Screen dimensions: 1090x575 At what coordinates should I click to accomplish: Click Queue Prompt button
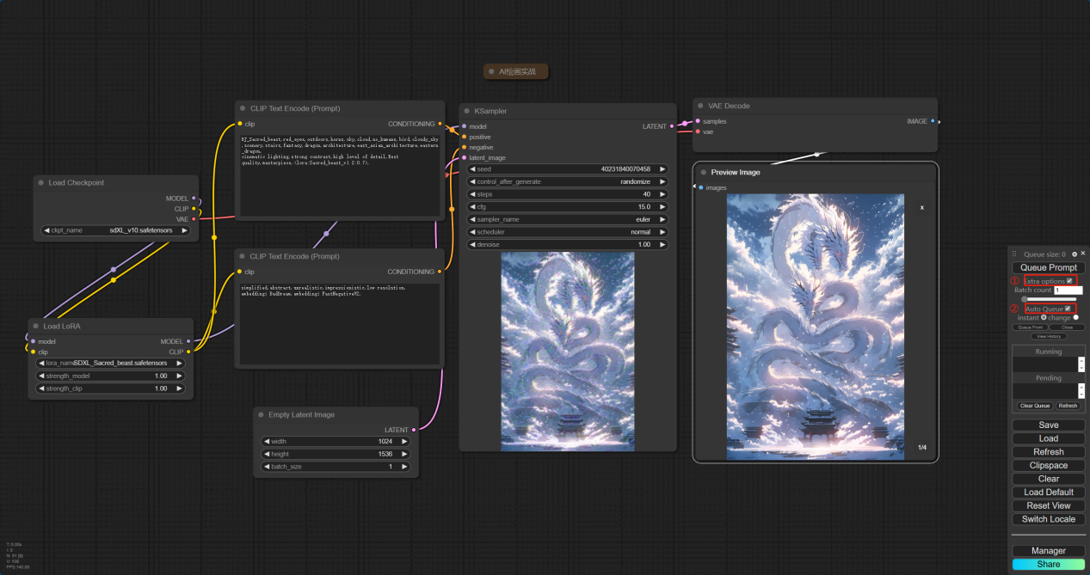[1049, 267]
